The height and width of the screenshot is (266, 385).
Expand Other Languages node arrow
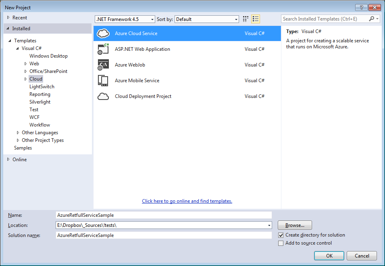click(x=18, y=133)
